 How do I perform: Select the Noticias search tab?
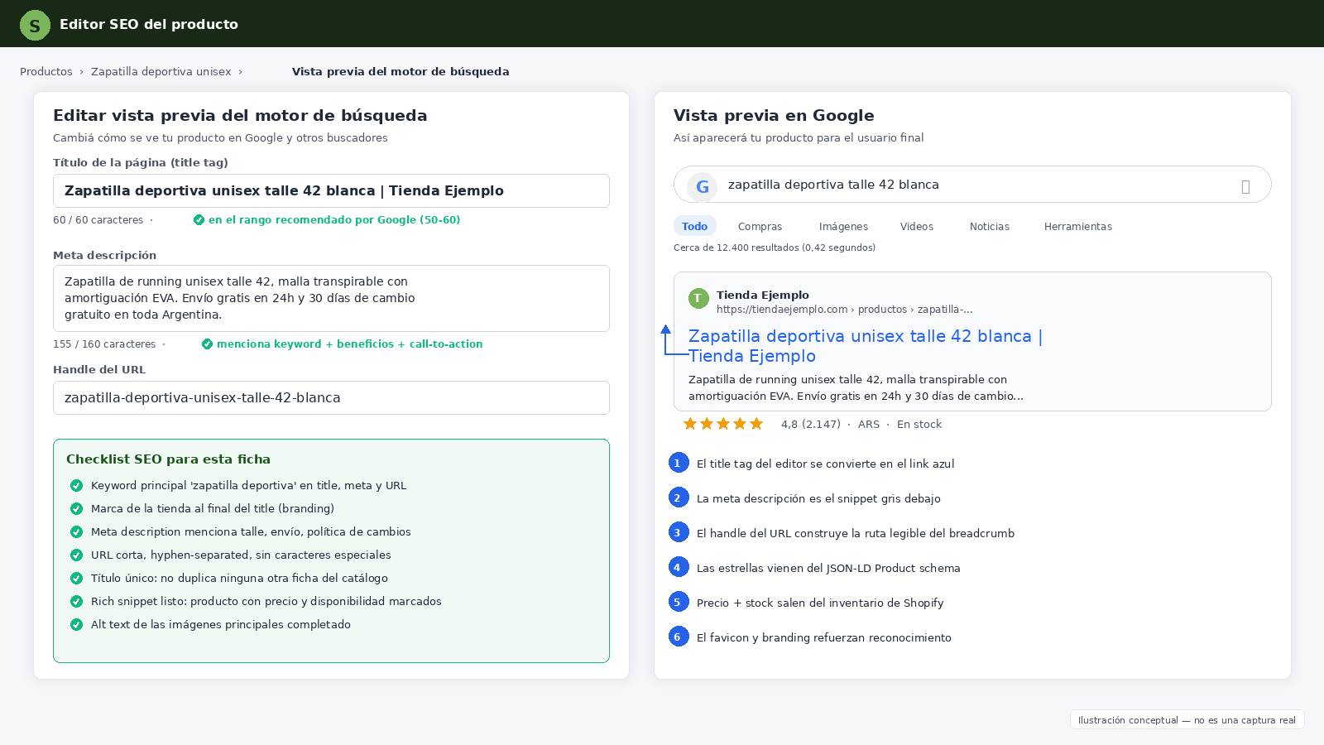point(990,227)
